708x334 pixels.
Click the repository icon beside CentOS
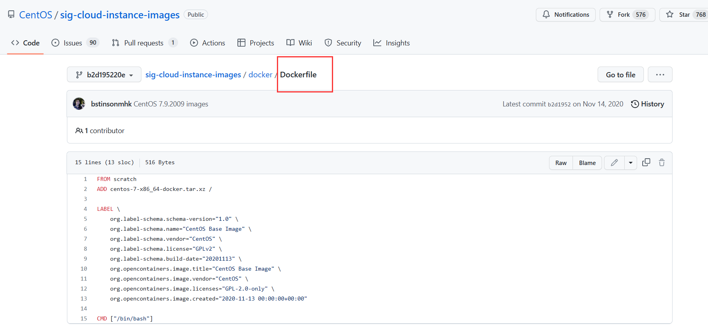point(11,15)
